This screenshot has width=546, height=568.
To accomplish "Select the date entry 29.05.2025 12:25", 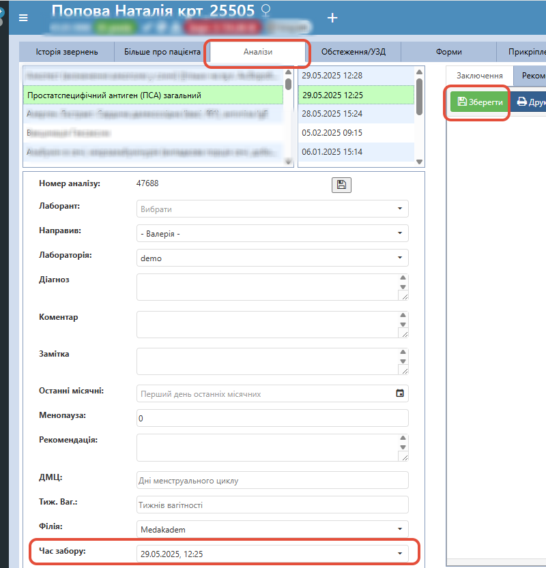I will (356, 95).
